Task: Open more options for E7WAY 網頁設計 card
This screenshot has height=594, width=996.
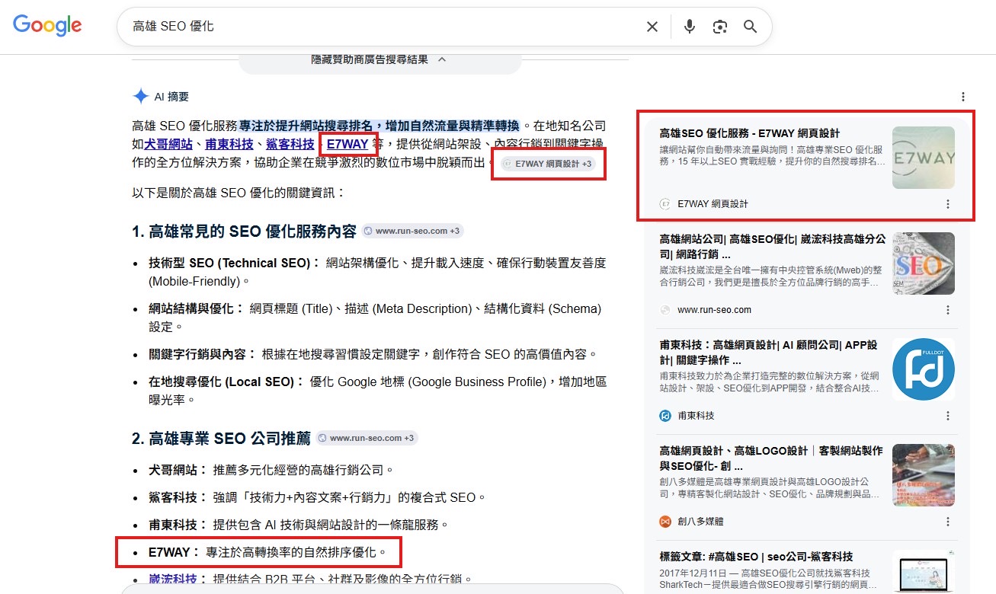Action: tap(948, 204)
